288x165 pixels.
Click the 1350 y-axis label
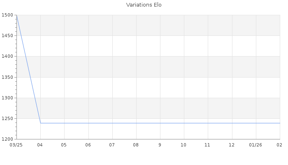click(7, 77)
